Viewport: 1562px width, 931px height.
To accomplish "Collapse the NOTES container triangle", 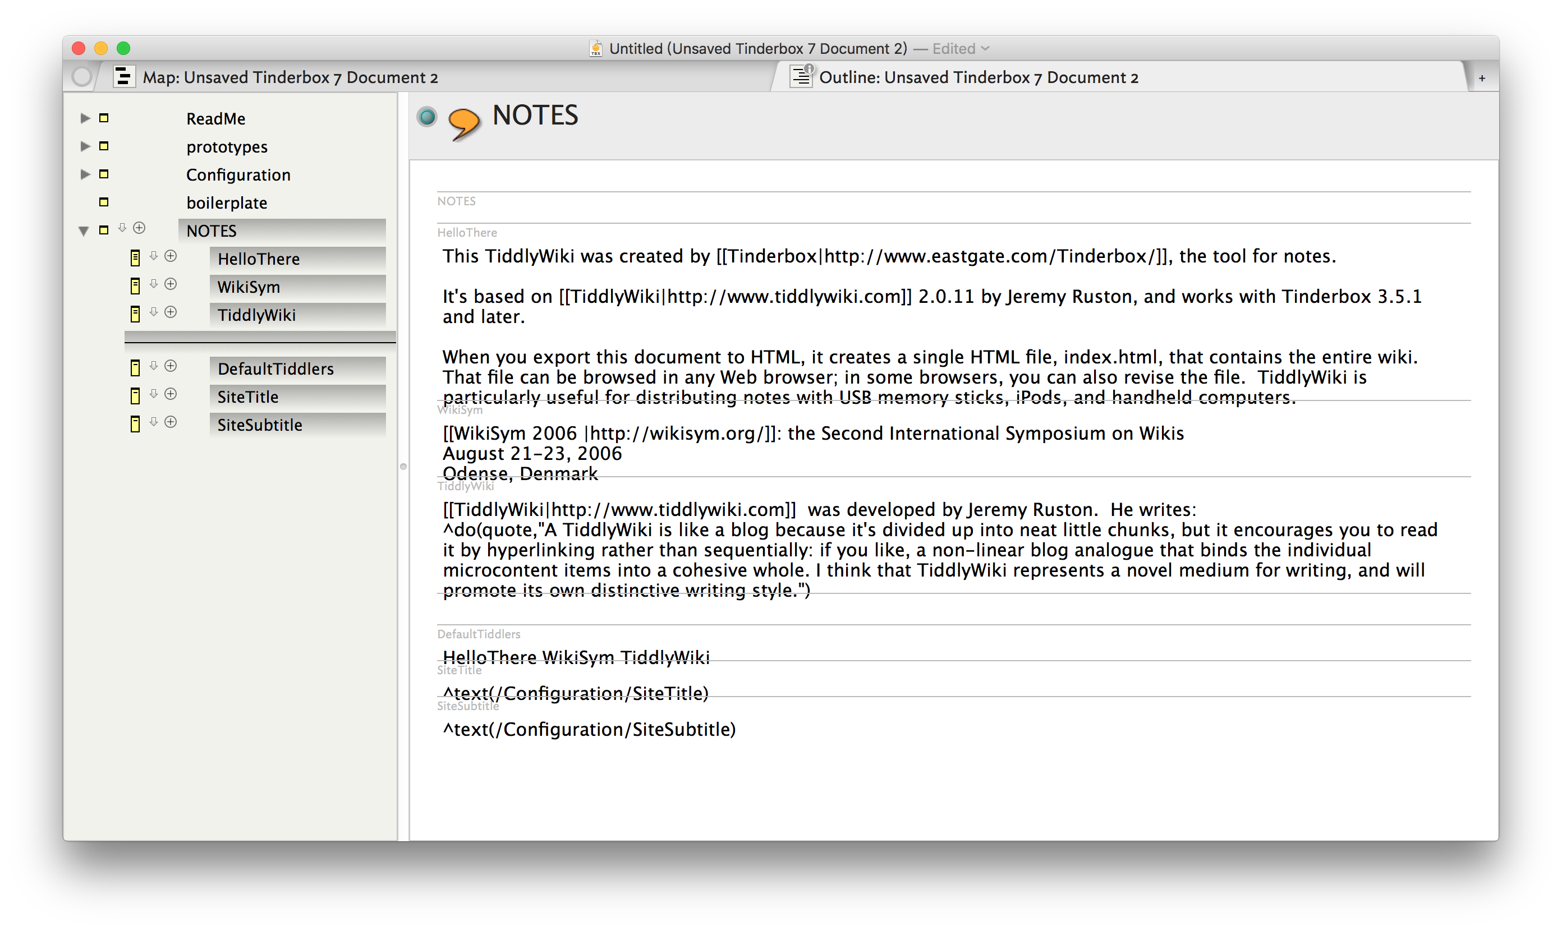I will click(84, 231).
